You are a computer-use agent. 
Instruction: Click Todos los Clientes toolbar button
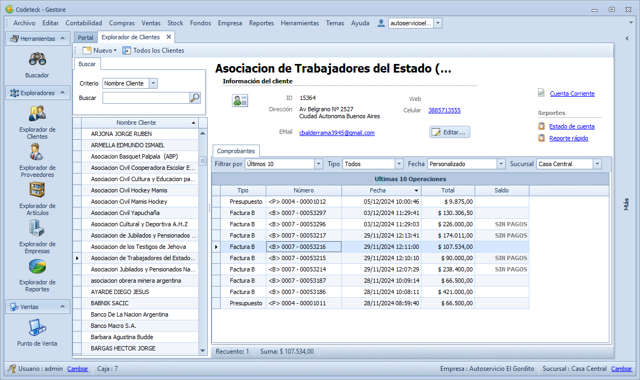[153, 51]
